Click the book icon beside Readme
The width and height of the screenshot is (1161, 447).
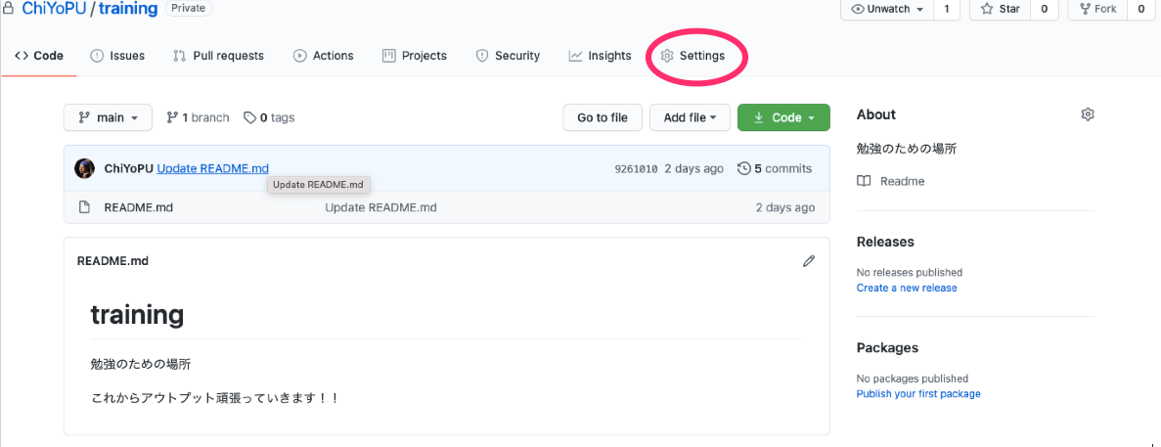[x=864, y=181]
